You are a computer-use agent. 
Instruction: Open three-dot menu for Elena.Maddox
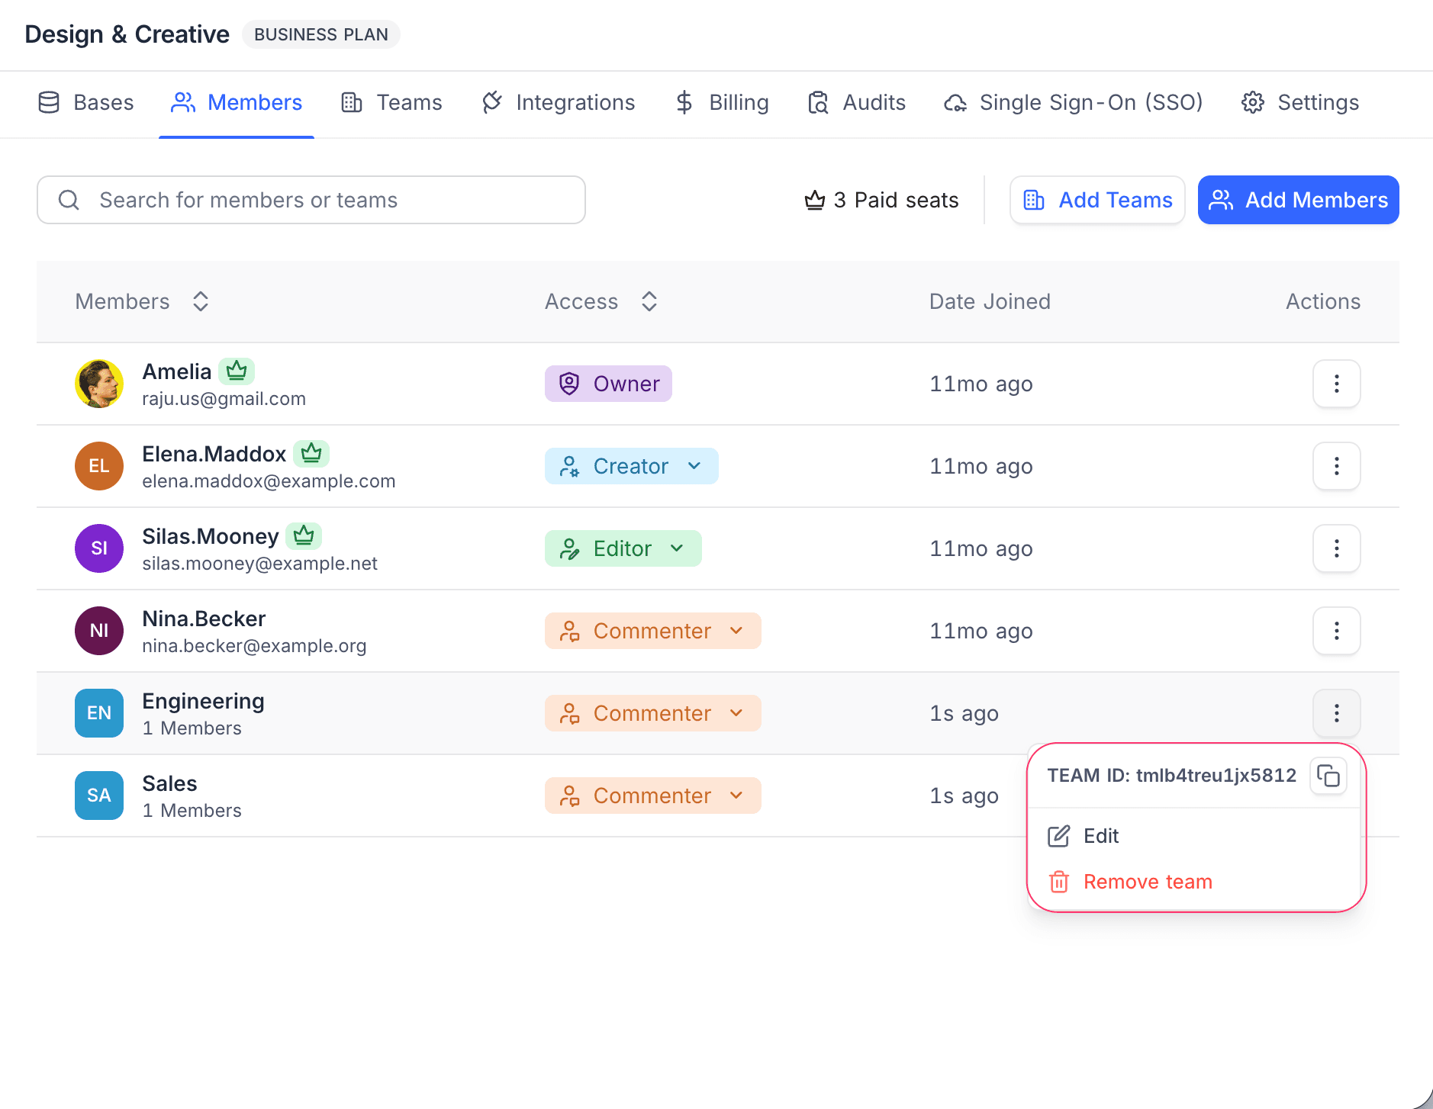pos(1336,466)
